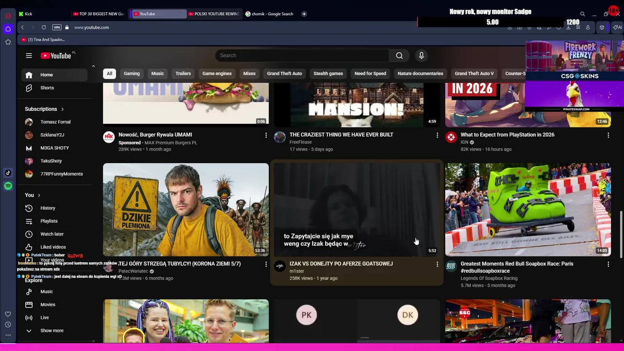
Task: Select the Trailers filter chip
Action: pyautogui.click(x=183, y=74)
